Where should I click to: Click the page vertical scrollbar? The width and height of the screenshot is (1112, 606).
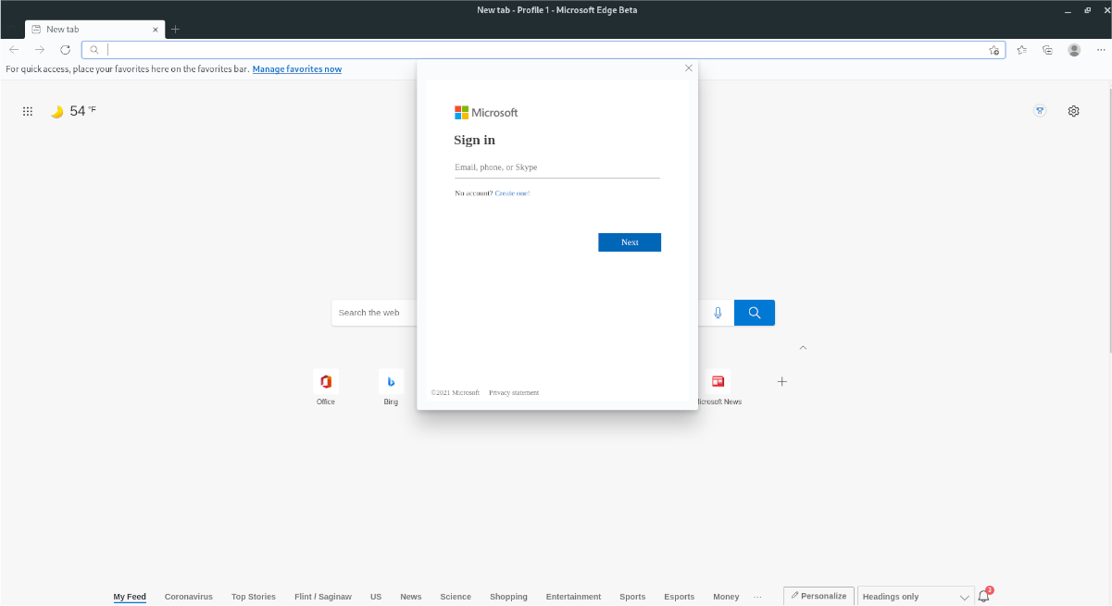tap(1109, 220)
